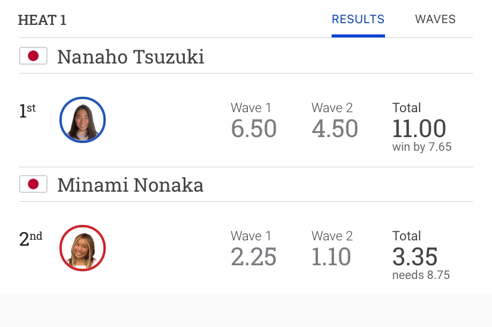Image resolution: width=492 pixels, height=327 pixels.
Task: Click the 1st place rank label
Action: (x=27, y=110)
